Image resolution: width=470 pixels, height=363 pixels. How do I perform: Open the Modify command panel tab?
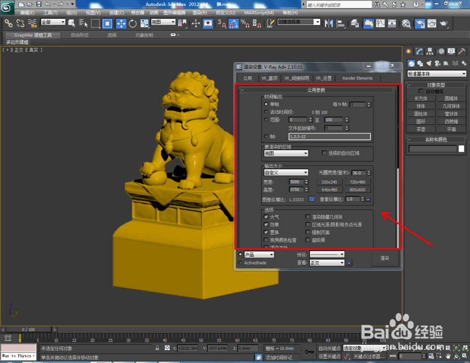[419, 52]
